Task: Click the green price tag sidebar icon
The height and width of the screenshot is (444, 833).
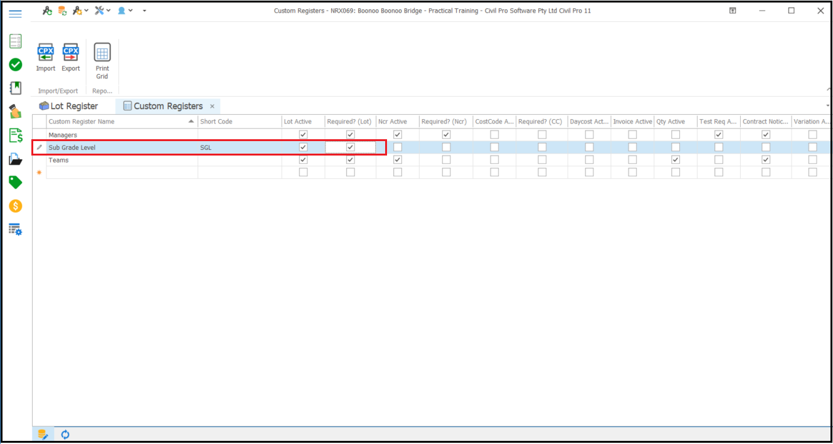Action: pyautogui.click(x=16, y=182)
